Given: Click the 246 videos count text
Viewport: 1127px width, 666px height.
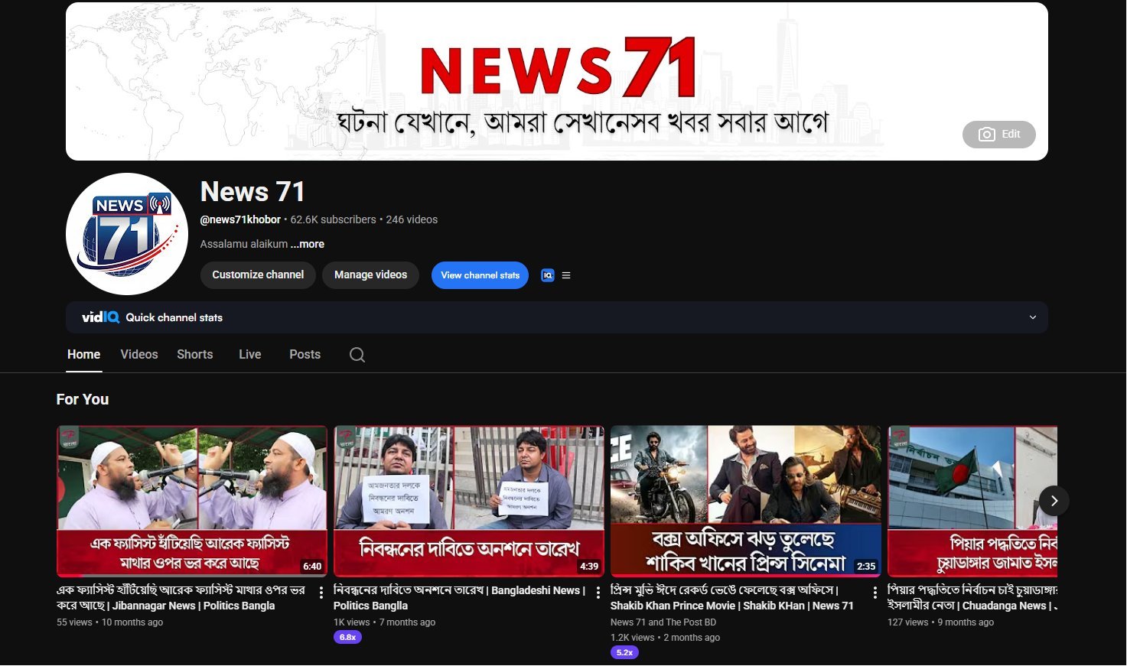Looking at the screenshot, I should (412, 219).
